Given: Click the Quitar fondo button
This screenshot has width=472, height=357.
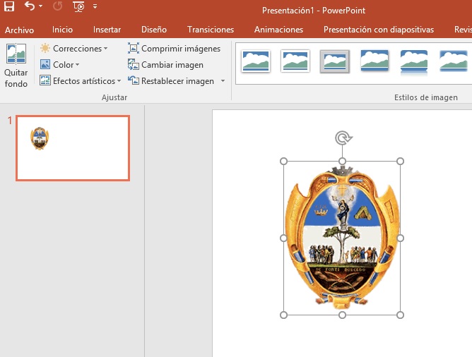Looking at the screenshot, I should click(x=16, y=66).
